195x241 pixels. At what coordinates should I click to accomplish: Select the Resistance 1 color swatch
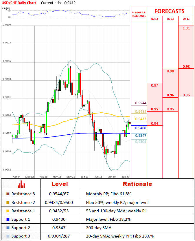[x=8, y=211]
